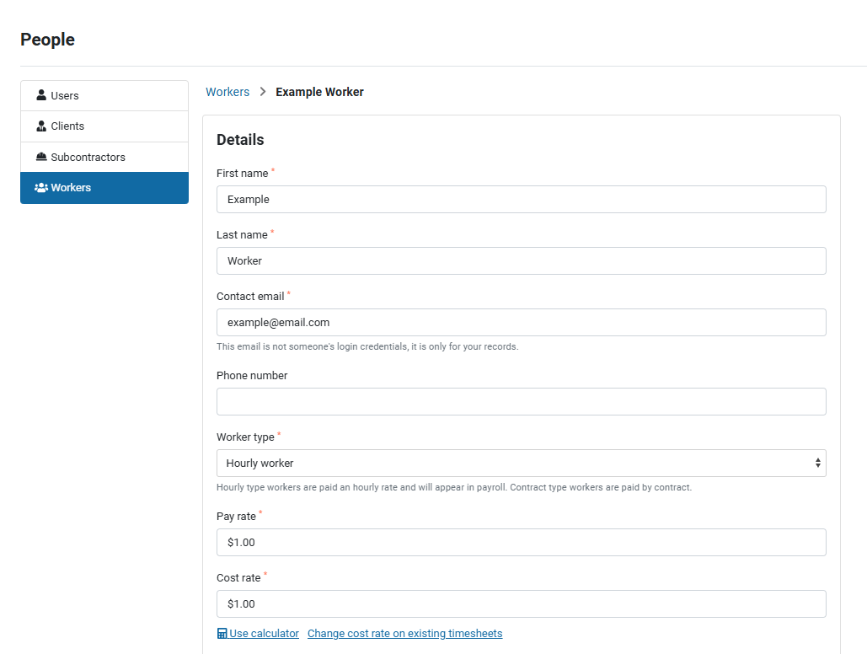Open the Use calculator link
867x654 pixels.
coord(264,634)
